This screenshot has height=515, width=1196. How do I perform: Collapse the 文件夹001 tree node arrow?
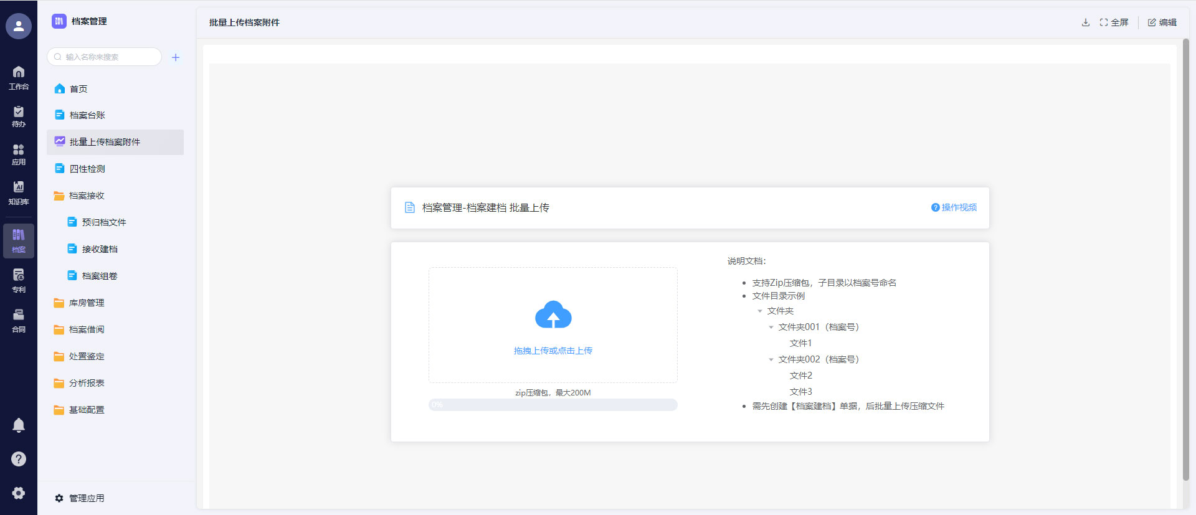(x=771, y=327)
